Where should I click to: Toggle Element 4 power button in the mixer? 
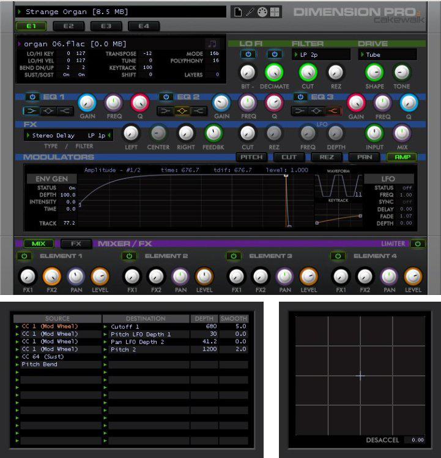click(x=338, y=256)
